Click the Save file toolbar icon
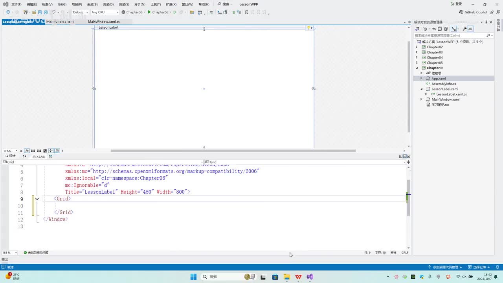Viewport: 503px width, 283px height. pos(40,12)
